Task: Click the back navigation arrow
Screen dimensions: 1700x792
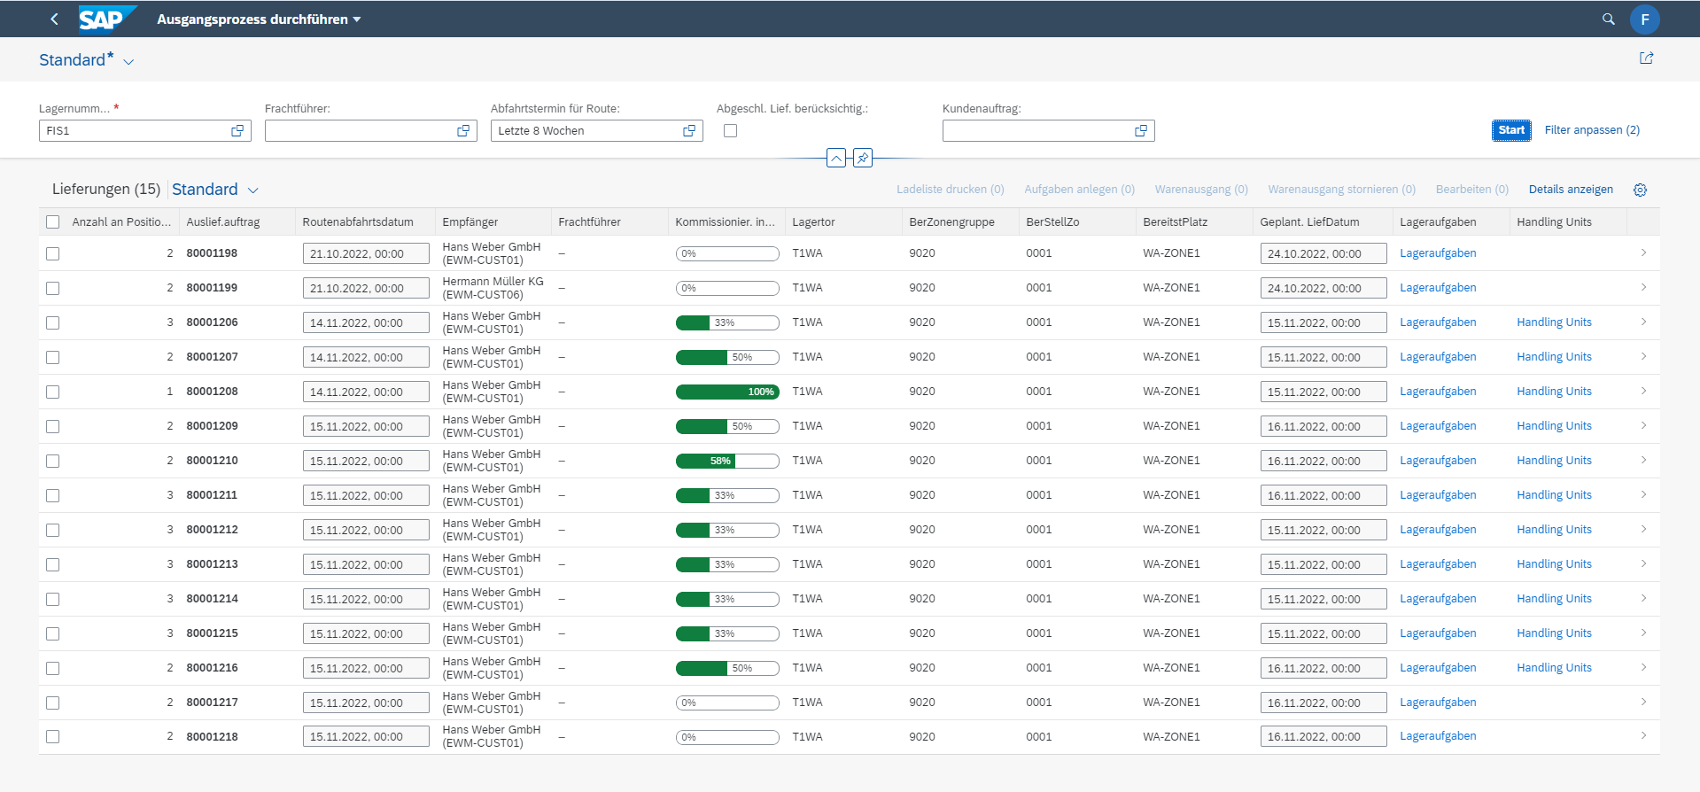Action: 54,19
